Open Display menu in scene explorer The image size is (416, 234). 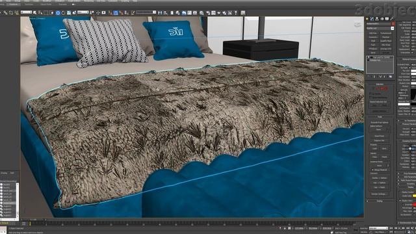point(4,173)
